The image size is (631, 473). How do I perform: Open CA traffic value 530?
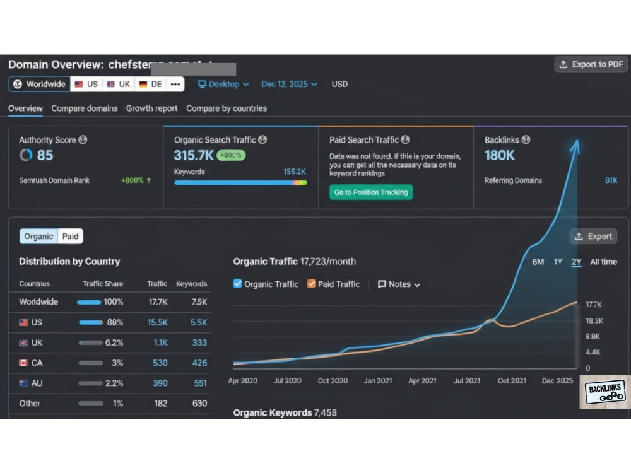[x=160, y=363]
